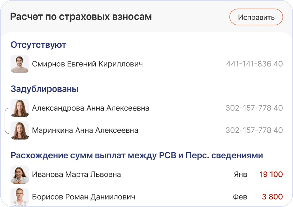Open the Александрова Анна Алексеевна entry
The width and height of the screenshot is (293, 207).
[x=147, y=108]
